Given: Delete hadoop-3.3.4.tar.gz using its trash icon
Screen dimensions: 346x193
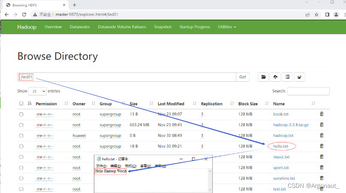Looking at the screenshot, I should coord(322,125).
